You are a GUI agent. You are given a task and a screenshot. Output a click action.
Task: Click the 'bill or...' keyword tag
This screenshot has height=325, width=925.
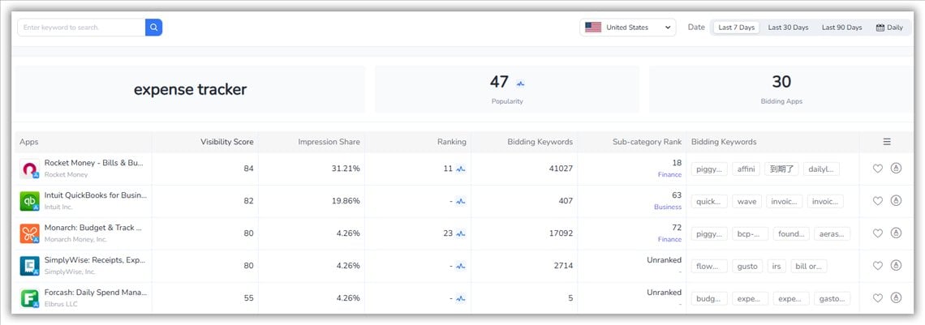pos(809,266)
